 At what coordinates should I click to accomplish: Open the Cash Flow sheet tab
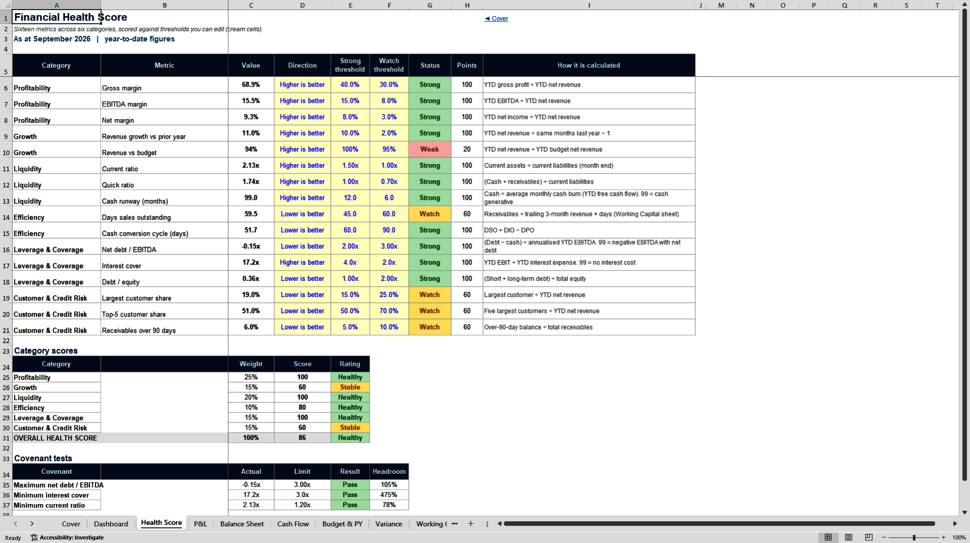click(x=293, y=524)
